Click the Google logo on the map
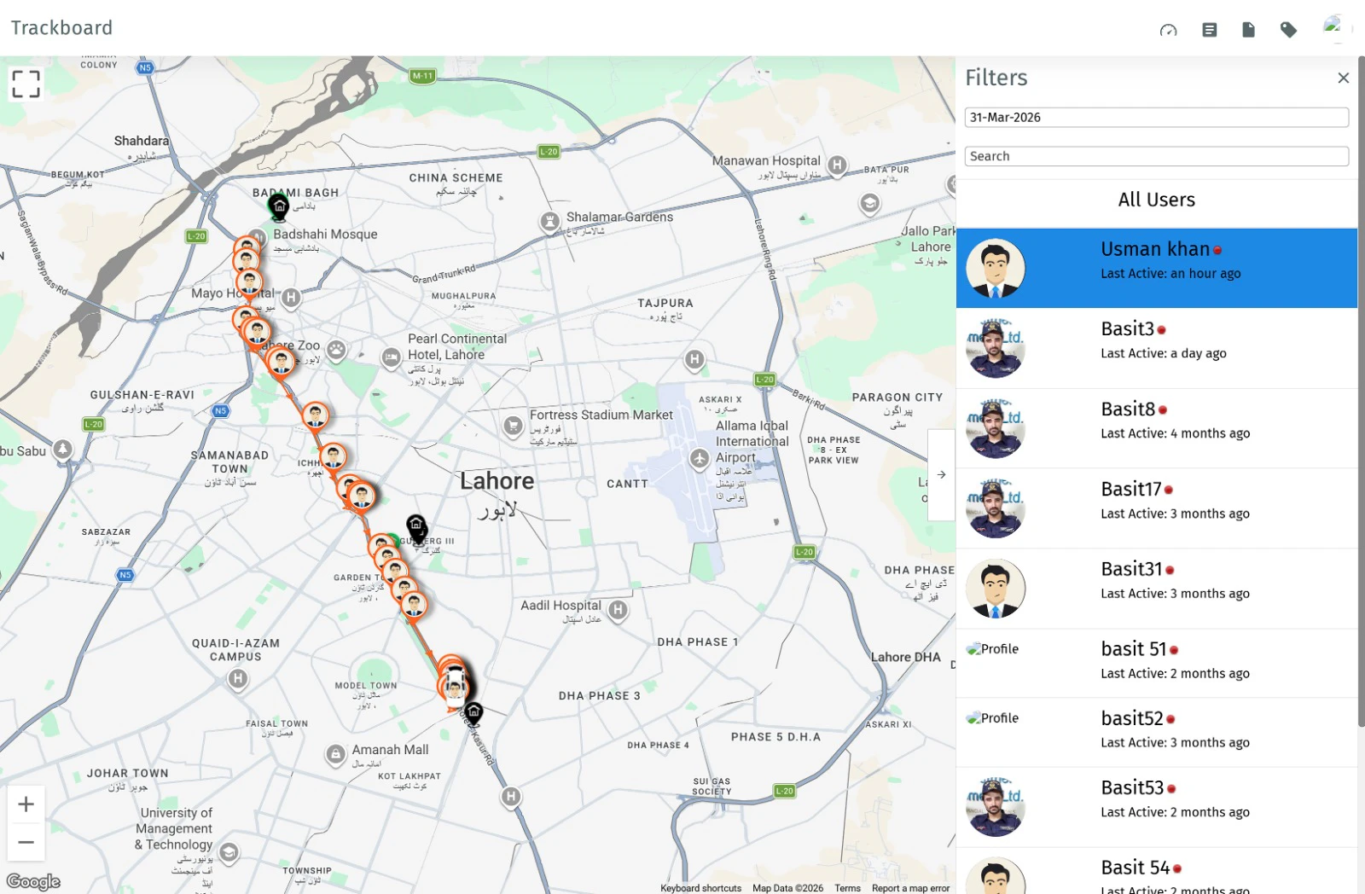This screenshot has height=894, width=1365. pyautogui.click(x=33, y=881)
